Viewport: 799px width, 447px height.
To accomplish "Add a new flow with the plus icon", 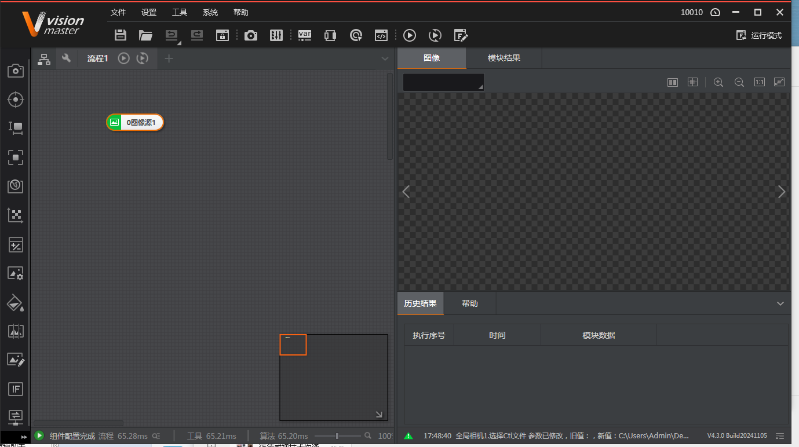I will click(x=169, y=58).
